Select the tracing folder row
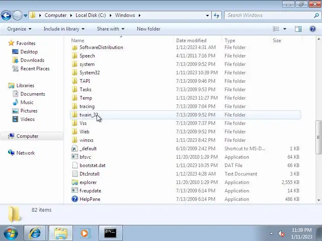Image resolution: width=322 pixels, height=241 pixels. (x=186, y=106)
